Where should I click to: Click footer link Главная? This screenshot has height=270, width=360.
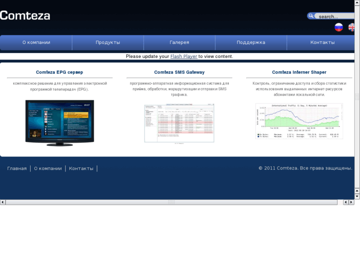(x=17, y=168)
